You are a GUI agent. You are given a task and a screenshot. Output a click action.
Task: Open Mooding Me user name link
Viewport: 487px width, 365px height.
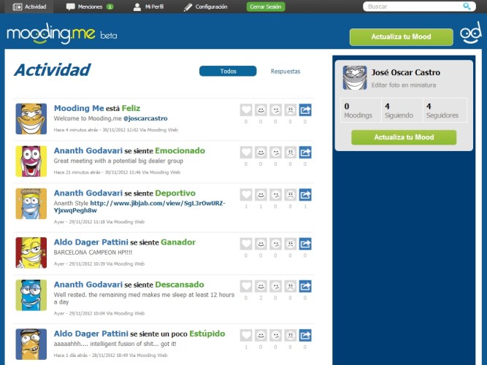[79, 108]
